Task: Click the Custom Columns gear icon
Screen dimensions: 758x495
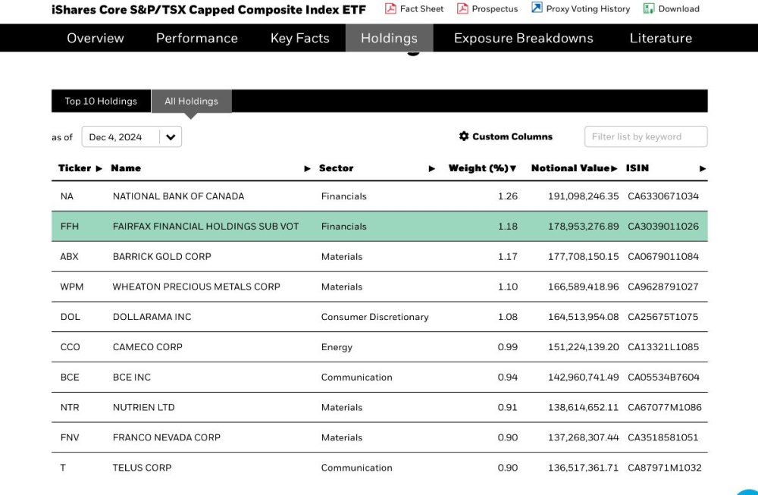Action: tap(464, 136)
